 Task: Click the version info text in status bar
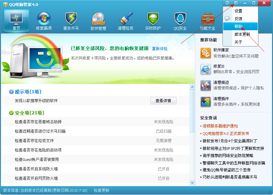tap(45, 190)
